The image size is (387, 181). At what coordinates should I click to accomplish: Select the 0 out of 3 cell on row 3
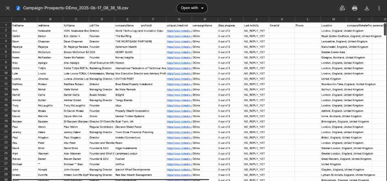pyautogui.click(x=230, y=36)
